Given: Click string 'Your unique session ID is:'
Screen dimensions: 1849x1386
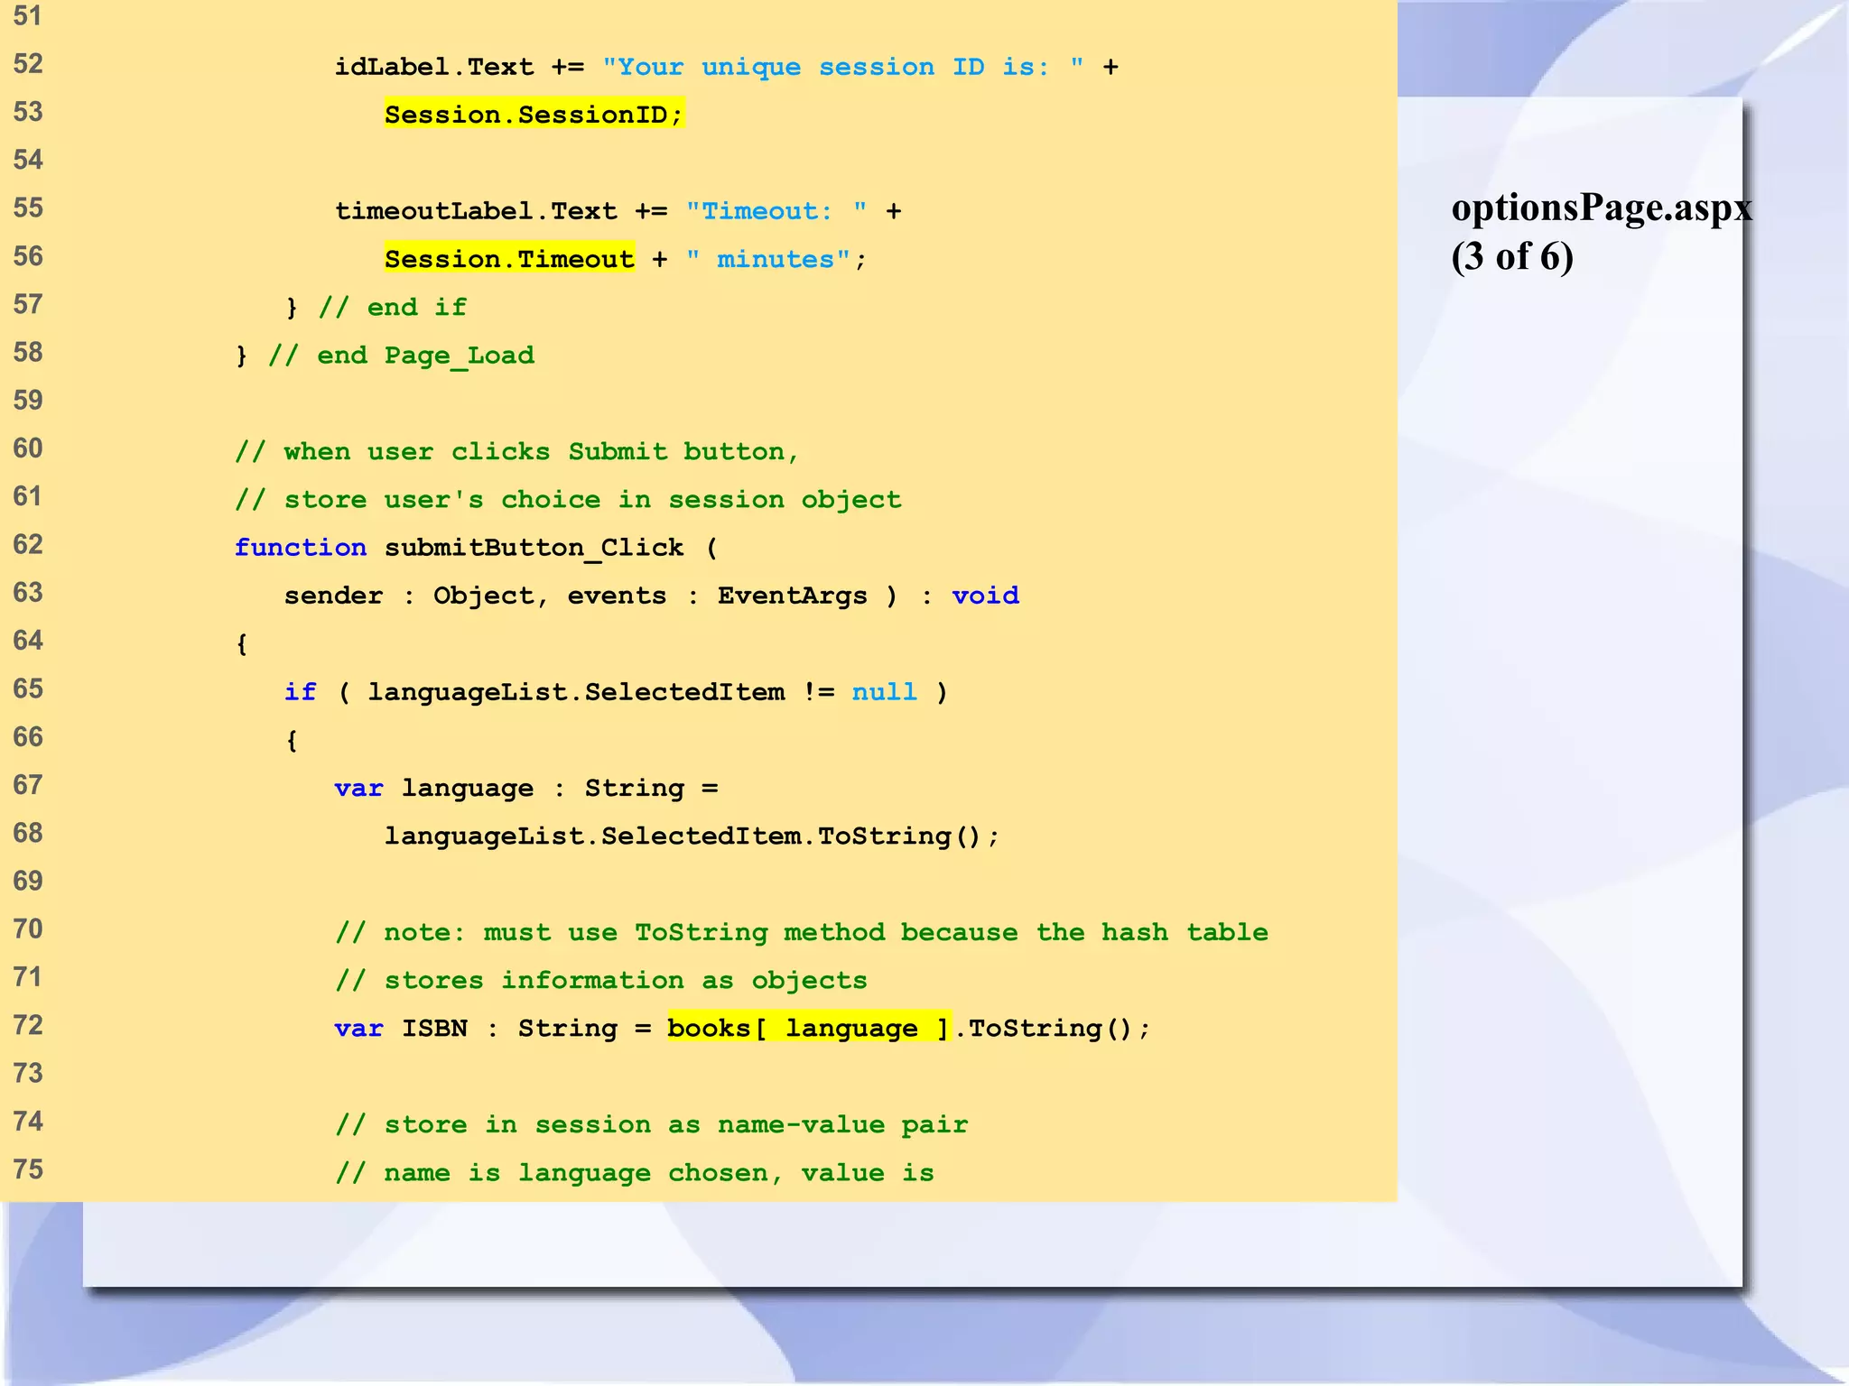Looking at the screenshot, I should (843, 67).
